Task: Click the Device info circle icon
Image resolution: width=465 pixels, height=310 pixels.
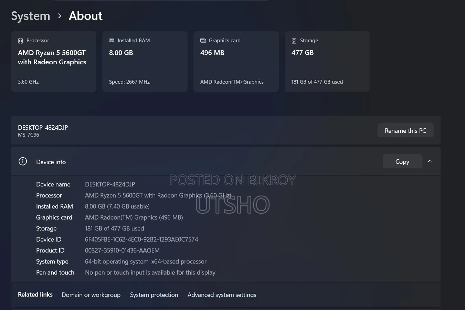Action: [23, 161]
